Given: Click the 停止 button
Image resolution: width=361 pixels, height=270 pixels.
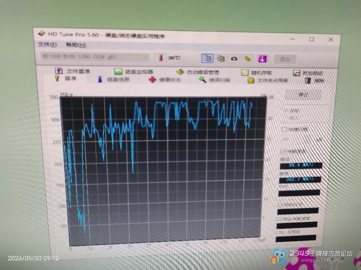Looking at the screenshot, I should (303, 95).
